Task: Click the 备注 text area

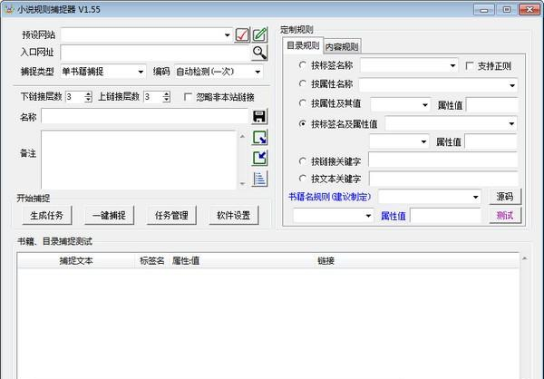Action: pos(139,160)
